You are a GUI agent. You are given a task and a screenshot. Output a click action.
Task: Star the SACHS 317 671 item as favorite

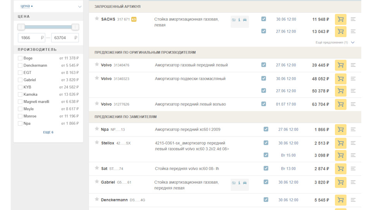coord(97,19)
